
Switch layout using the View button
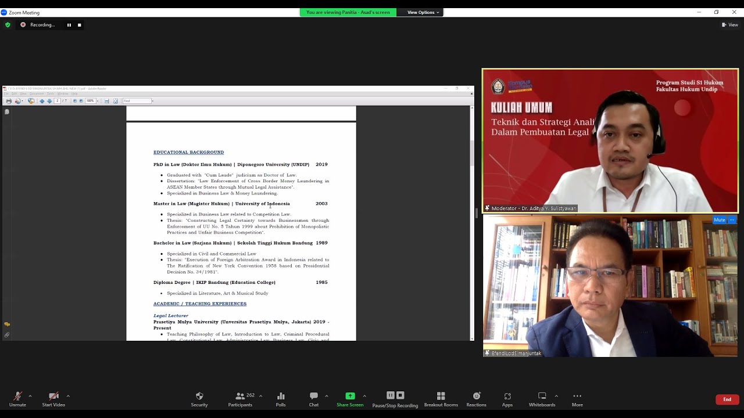point(729,25)
